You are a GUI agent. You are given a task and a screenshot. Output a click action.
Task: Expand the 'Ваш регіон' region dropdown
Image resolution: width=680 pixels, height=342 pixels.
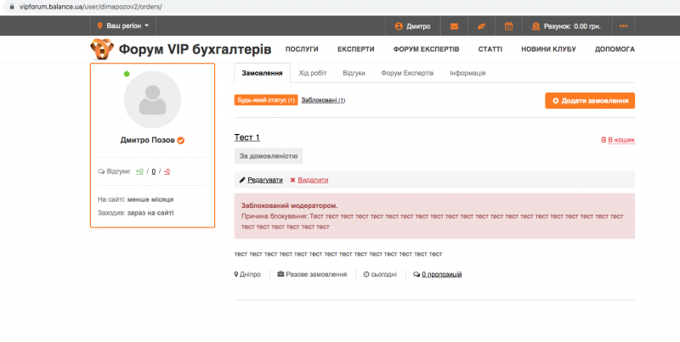(122, 26)
